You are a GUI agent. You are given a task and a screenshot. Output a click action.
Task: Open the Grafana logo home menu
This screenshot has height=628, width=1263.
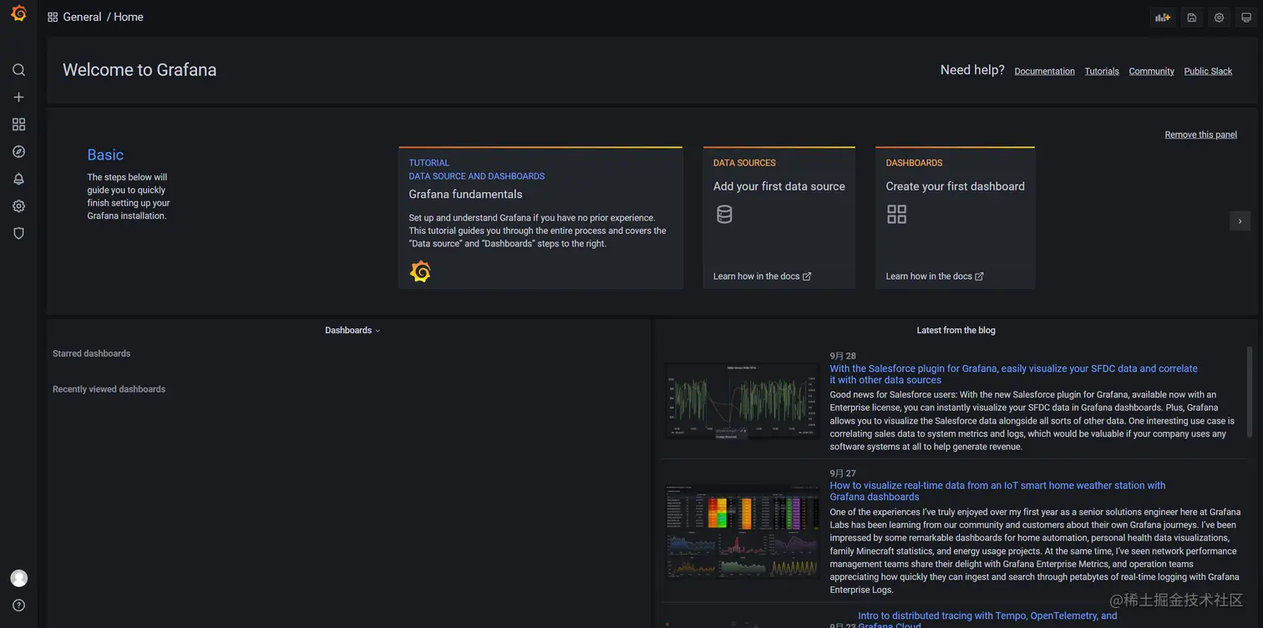(18, 14)
